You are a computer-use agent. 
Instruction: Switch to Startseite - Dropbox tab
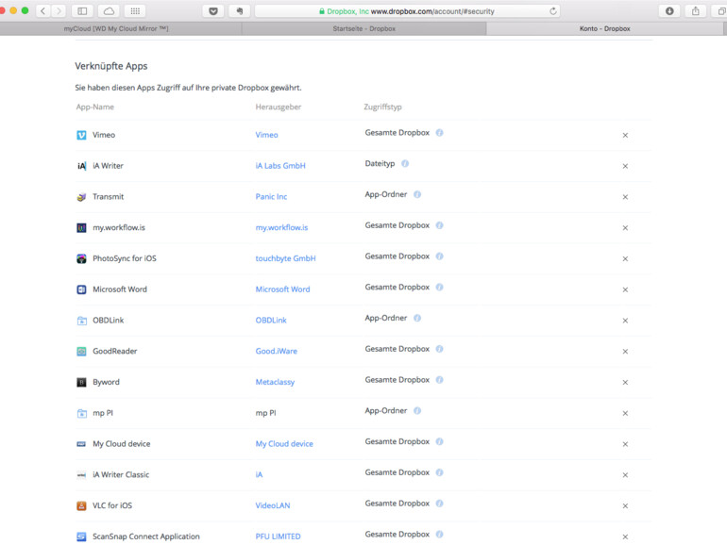(363, 28)
